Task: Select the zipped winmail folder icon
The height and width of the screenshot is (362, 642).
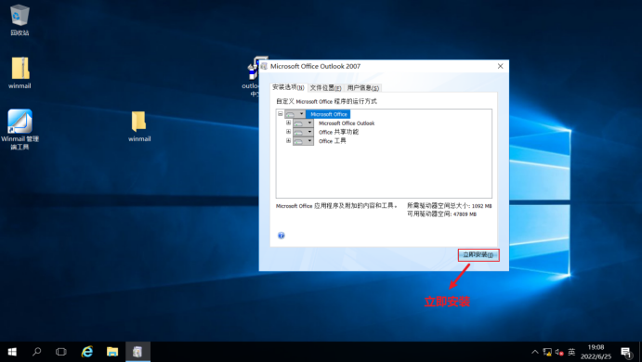Action: 20,72
